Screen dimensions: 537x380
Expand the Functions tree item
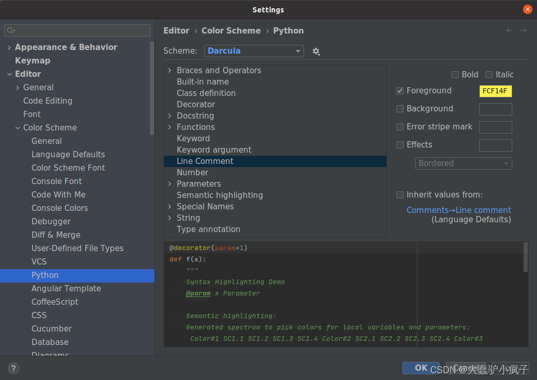coord(170,127)
